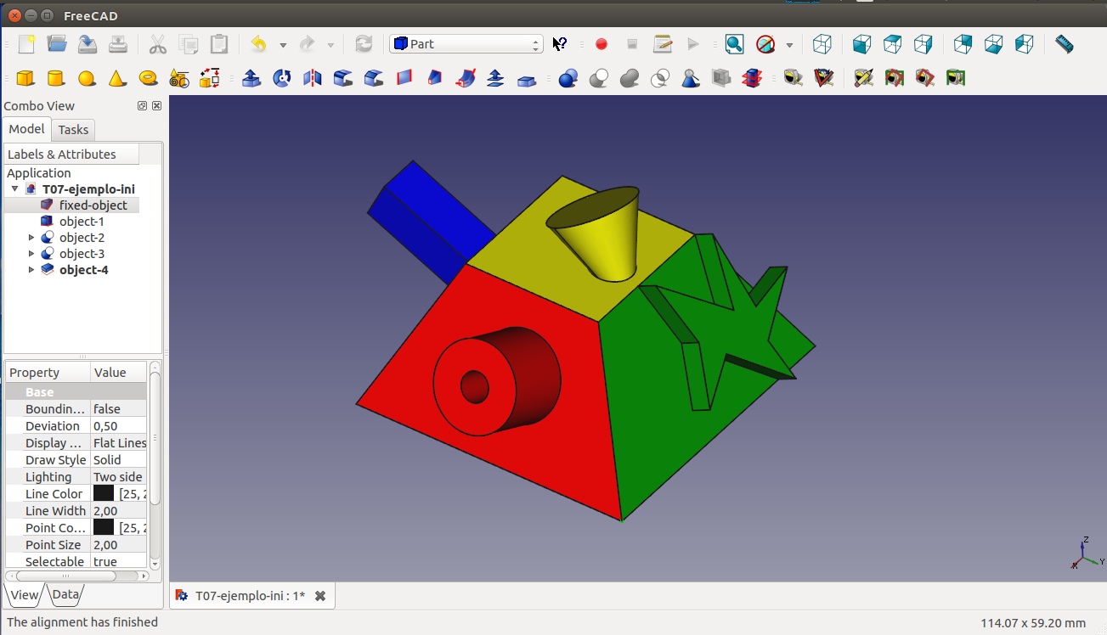Image resolution: width=1107 pixels, height=635 pixels.
Task: Open the Data properties tab
Action: [x=65, y=595]
